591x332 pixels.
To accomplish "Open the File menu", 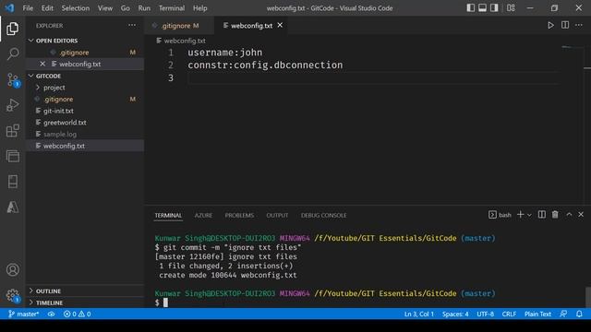I will (x=28, y=8).
